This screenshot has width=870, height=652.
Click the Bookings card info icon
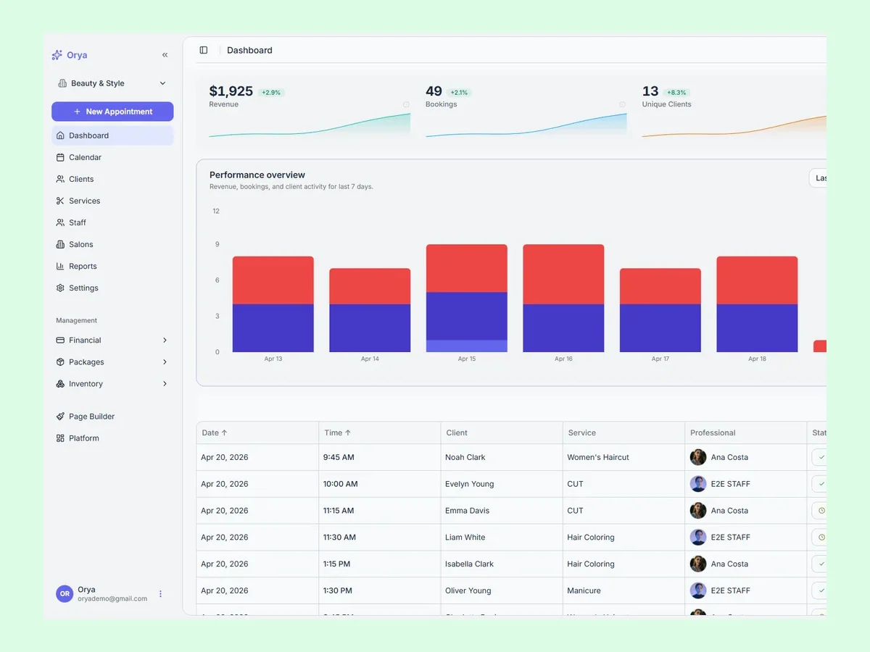tap(622, 104)
